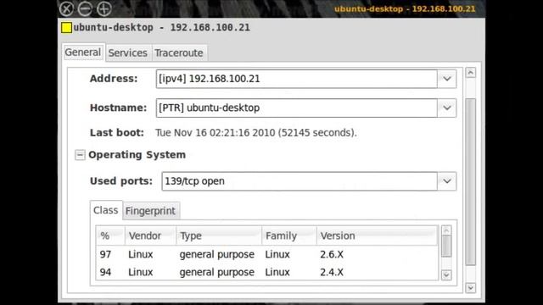Viewport: 543px width, 305px height.
Task: Click the OS table scroll up arrow
Action: 446,230
